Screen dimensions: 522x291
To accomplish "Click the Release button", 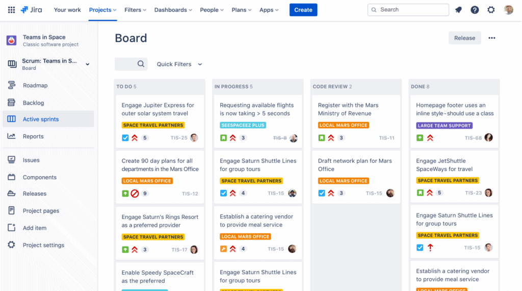I will (x=464, y=38).
